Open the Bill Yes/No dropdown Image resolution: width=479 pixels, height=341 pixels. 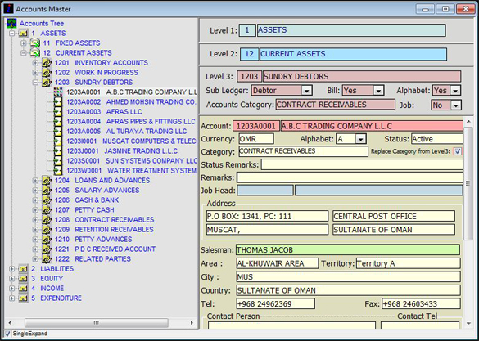click(x=378, y=91)
